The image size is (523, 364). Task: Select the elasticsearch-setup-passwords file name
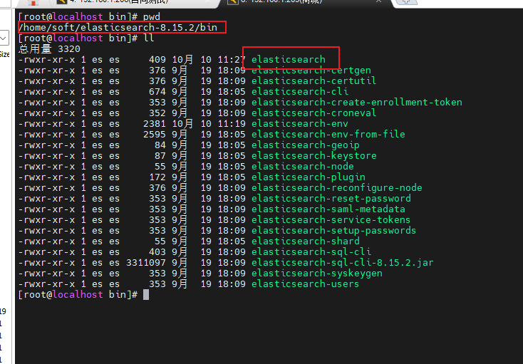334,230
